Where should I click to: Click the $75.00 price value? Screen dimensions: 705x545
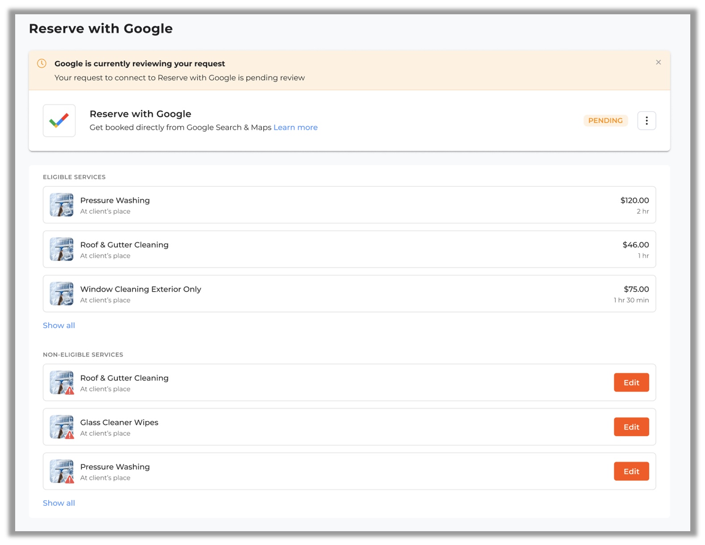coord(636,289)
